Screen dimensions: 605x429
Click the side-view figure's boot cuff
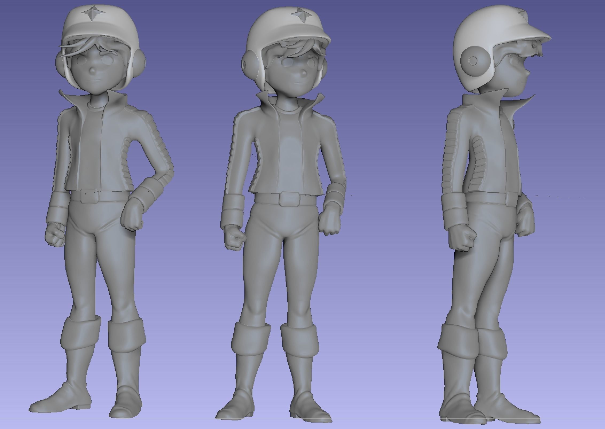458,341
